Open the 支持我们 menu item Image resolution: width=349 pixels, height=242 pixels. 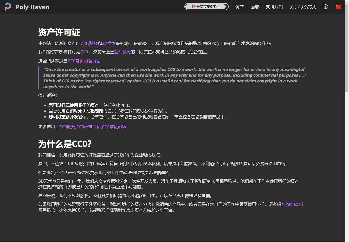(274, 7)
